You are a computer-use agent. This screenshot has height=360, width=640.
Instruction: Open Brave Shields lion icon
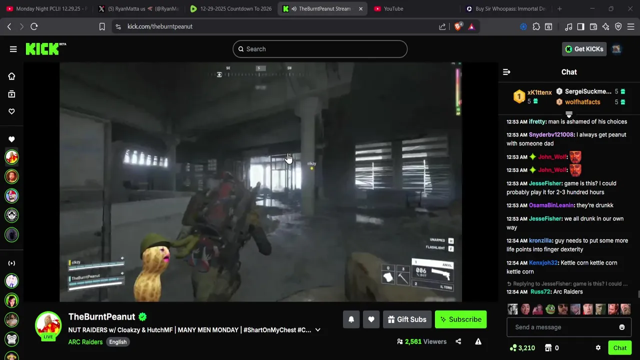(458, 26)
